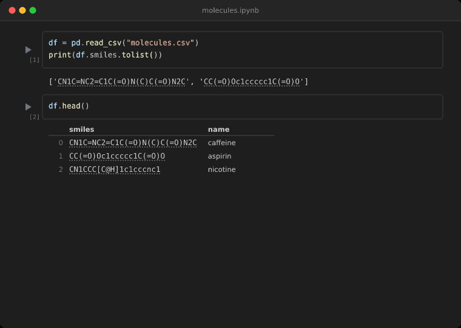461x328 pixels.
Task: Click the aspirin SMILES table cell
Action: click(117, 156)
